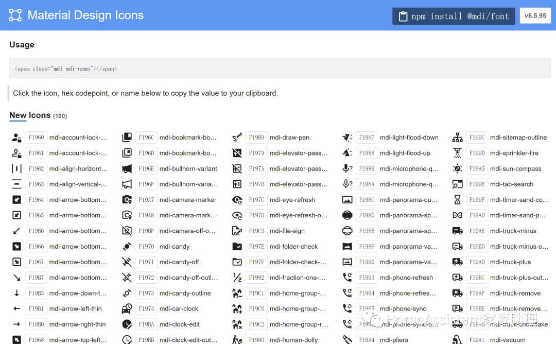Click the usage code snippet box

[x=280, y=68]
